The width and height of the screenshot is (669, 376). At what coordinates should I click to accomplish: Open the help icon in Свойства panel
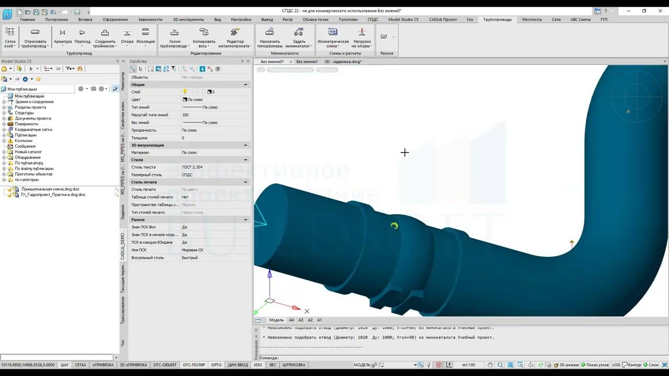[x=217, y=69]
